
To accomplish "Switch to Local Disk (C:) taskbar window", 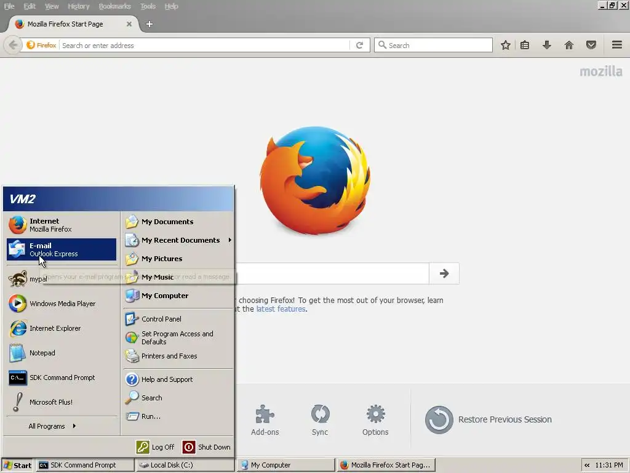I will point(185,465).
